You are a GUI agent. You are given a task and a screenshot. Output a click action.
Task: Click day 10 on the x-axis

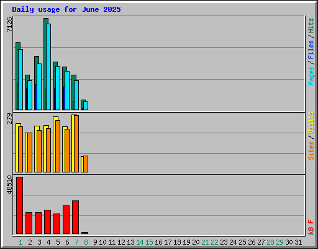point(102,242)
